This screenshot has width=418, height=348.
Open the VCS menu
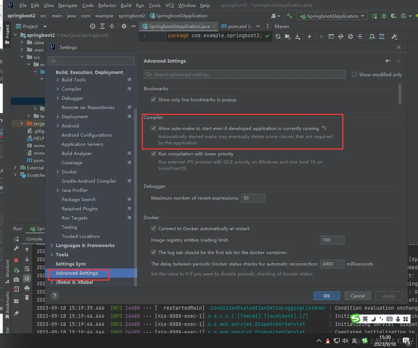[169, 5]
